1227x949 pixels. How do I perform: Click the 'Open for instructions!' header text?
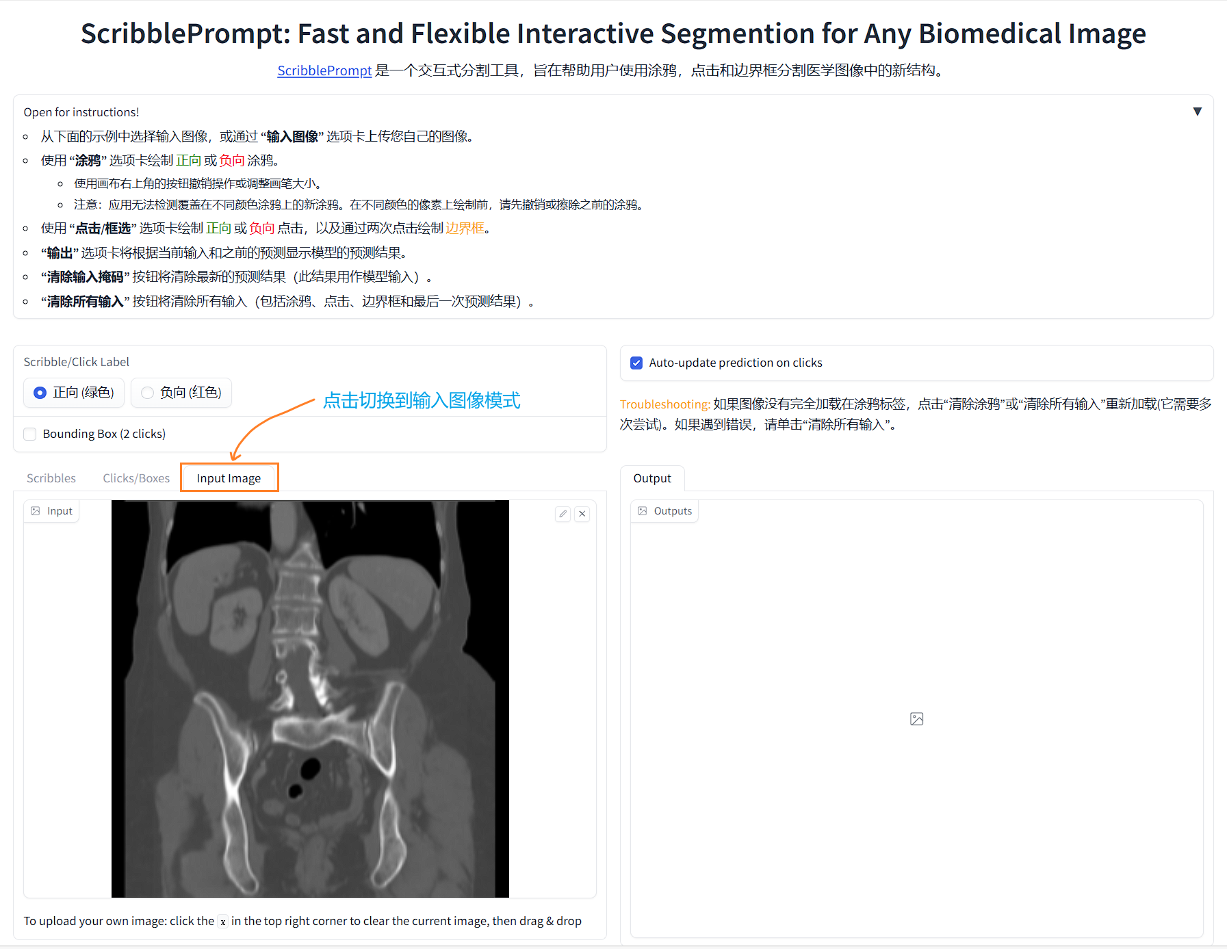pyautogui.click(x=81, y=112)
